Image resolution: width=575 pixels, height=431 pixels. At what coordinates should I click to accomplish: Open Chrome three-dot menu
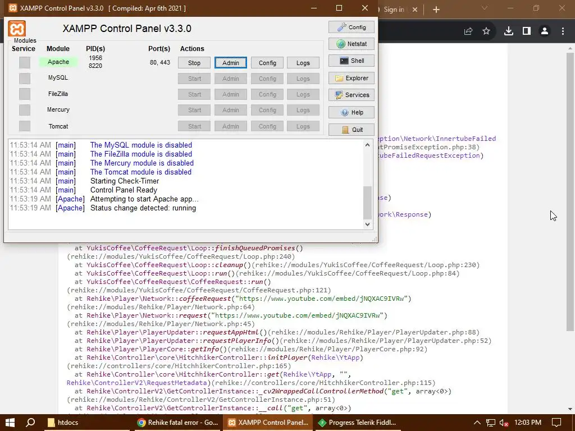pos(563,31)
